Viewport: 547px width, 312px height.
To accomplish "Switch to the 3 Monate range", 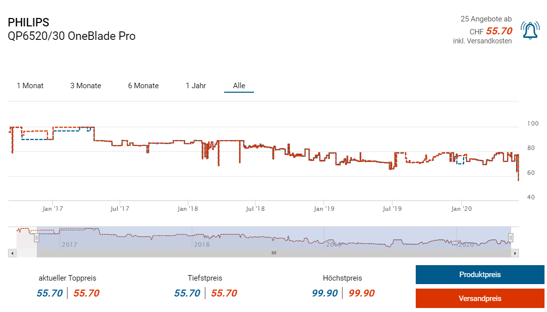I will coord(85,86).
